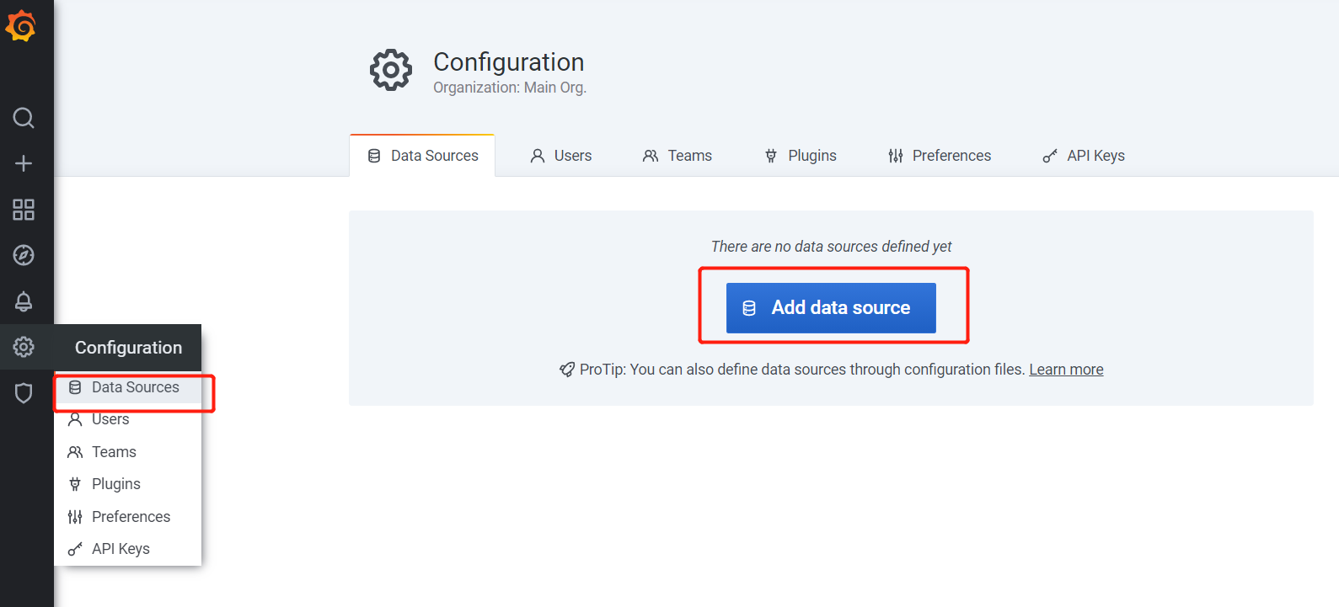Choose Teams in Configuration flyout menu

pos(114,452)
